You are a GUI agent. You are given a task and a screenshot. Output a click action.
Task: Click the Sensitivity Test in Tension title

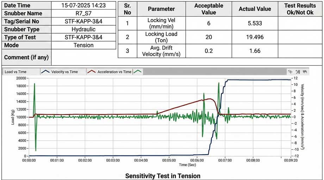[163, 176]
